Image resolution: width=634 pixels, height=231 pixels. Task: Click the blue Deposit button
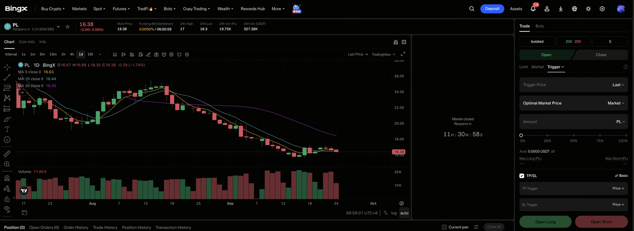click(492, 8)
